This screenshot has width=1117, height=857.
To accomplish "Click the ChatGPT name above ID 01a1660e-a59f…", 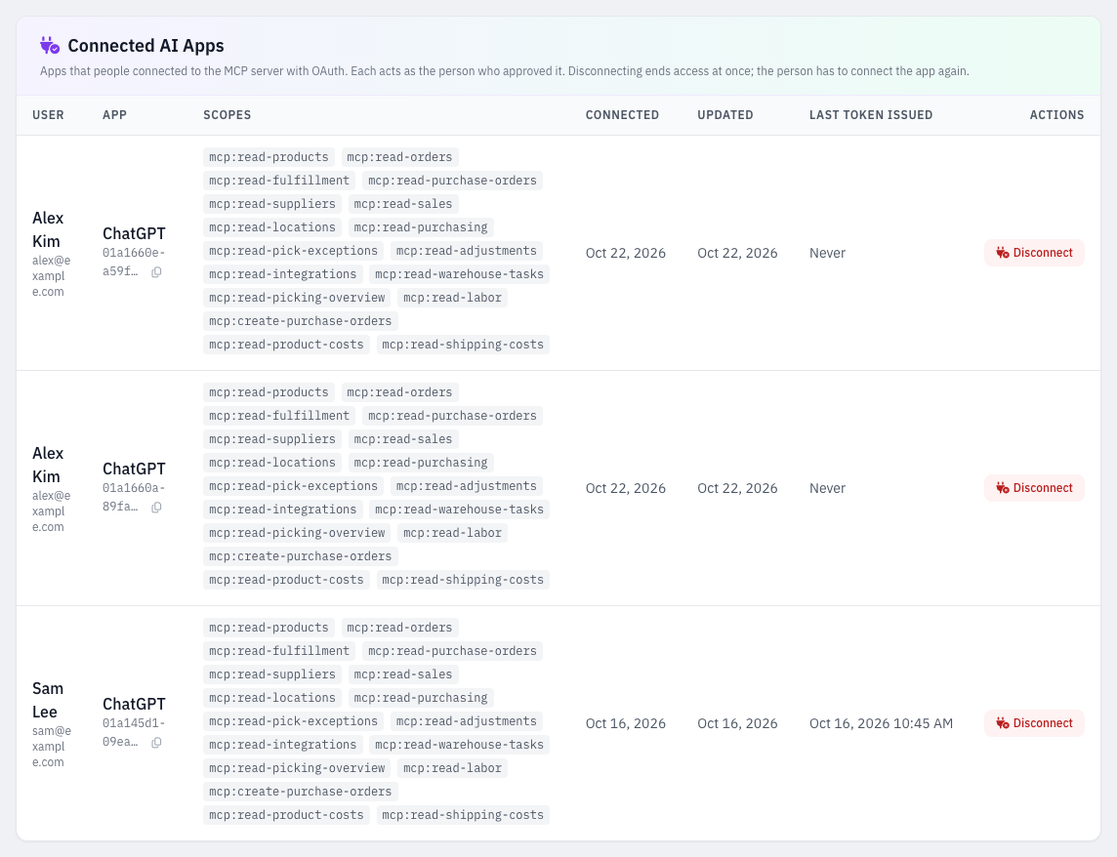I will [134, 233].
